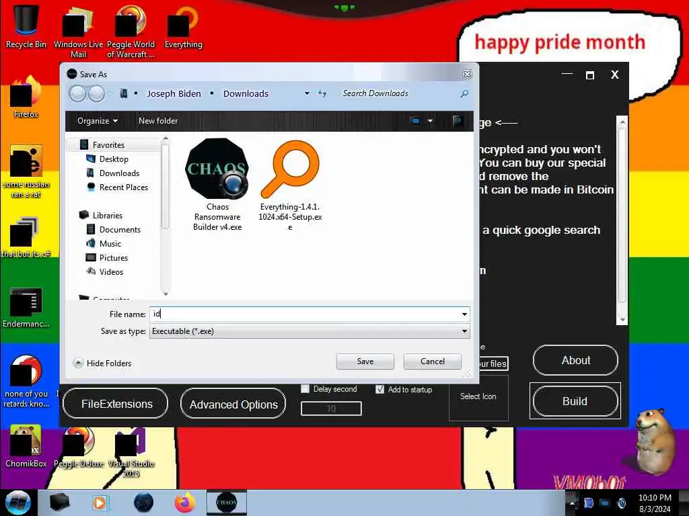Click into the File name input field
This screenshot has width=689, height=516.
(305, 314)
